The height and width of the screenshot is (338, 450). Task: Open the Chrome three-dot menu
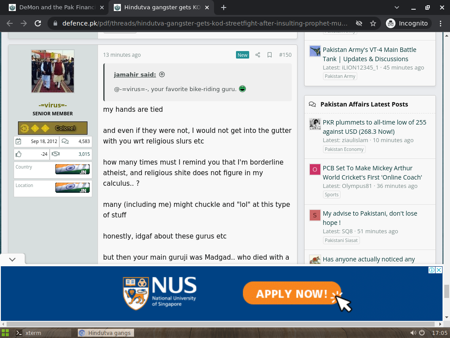(x=440, y=23)
